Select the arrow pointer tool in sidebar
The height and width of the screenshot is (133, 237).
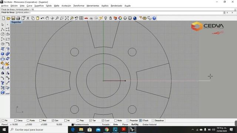(x=3, y=24)
